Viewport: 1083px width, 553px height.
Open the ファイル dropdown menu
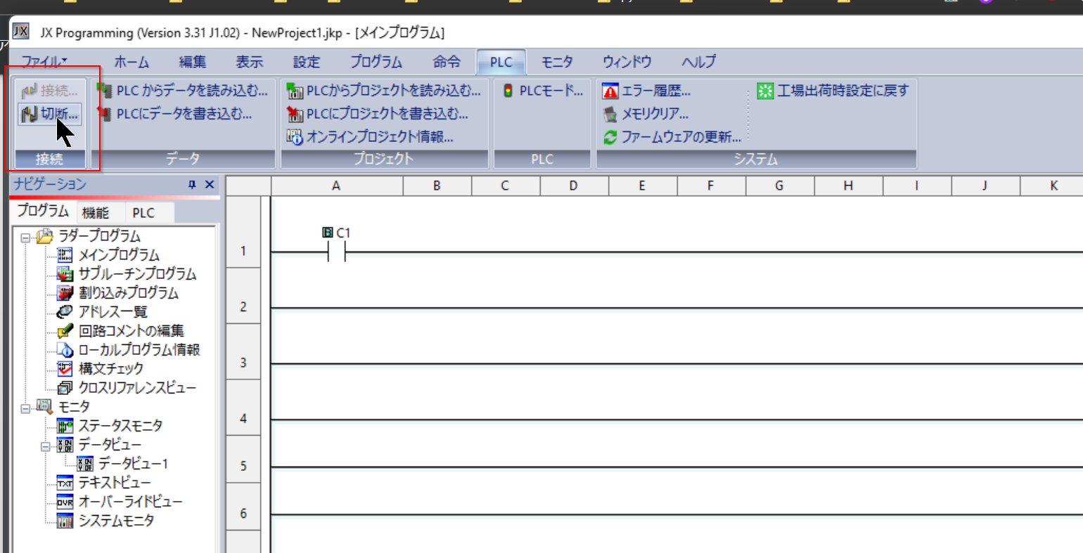pos(44,62)
